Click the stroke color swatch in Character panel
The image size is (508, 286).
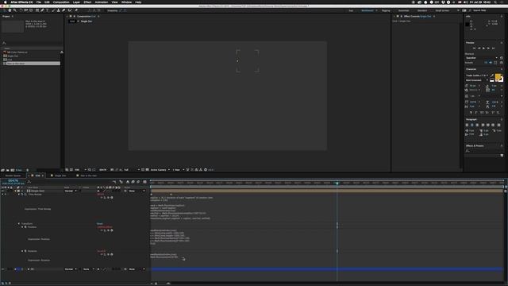click(501, 79)
